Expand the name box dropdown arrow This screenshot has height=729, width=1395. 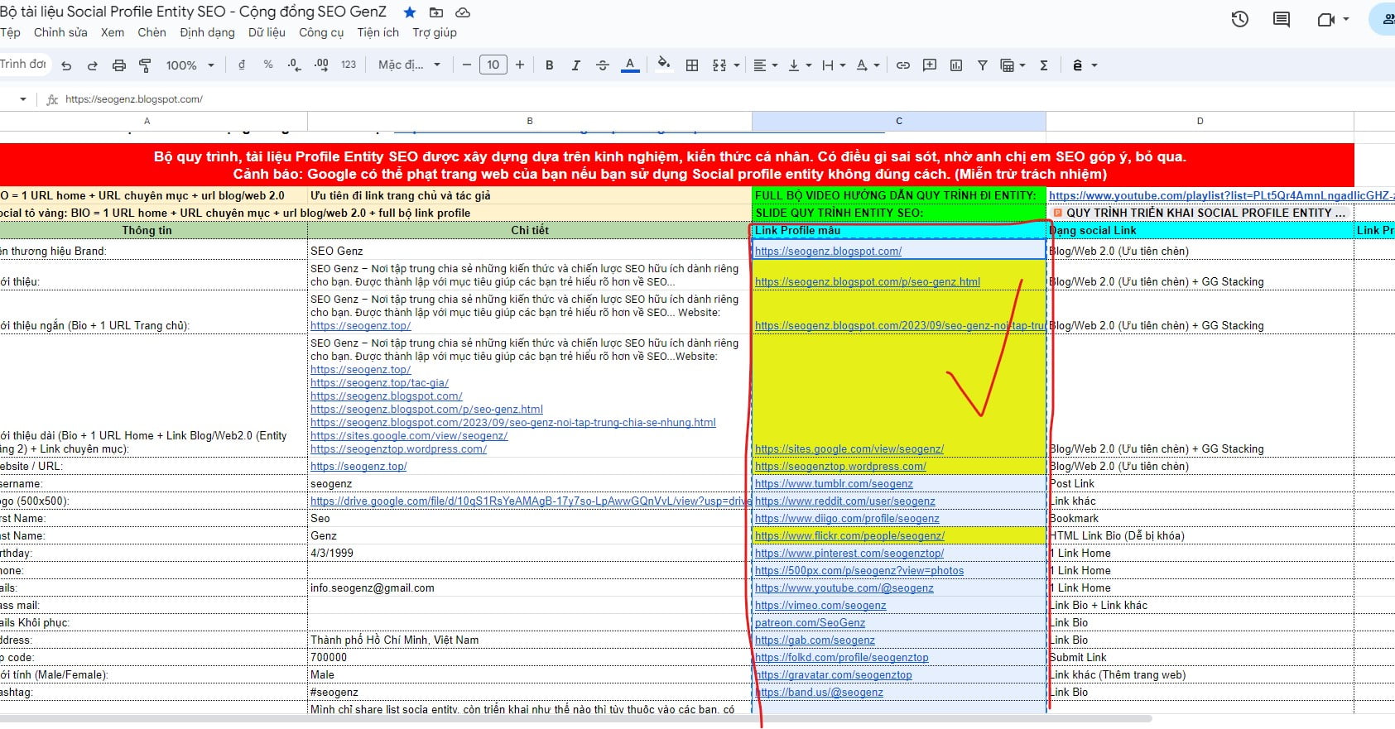[22, 99]
